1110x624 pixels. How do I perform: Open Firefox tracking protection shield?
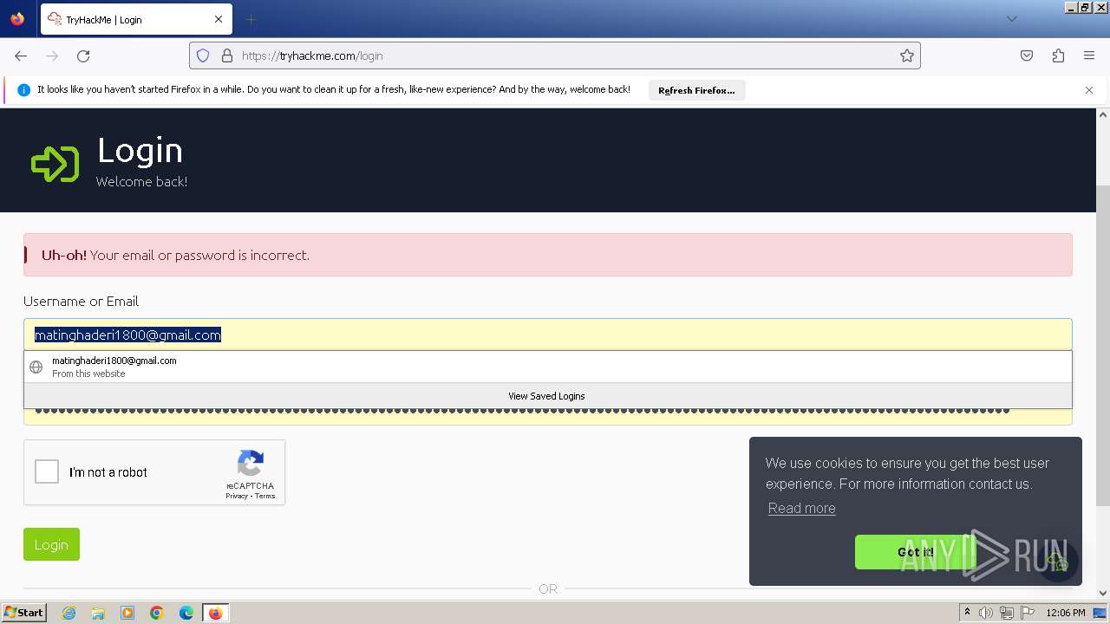(x=203, y=55)
